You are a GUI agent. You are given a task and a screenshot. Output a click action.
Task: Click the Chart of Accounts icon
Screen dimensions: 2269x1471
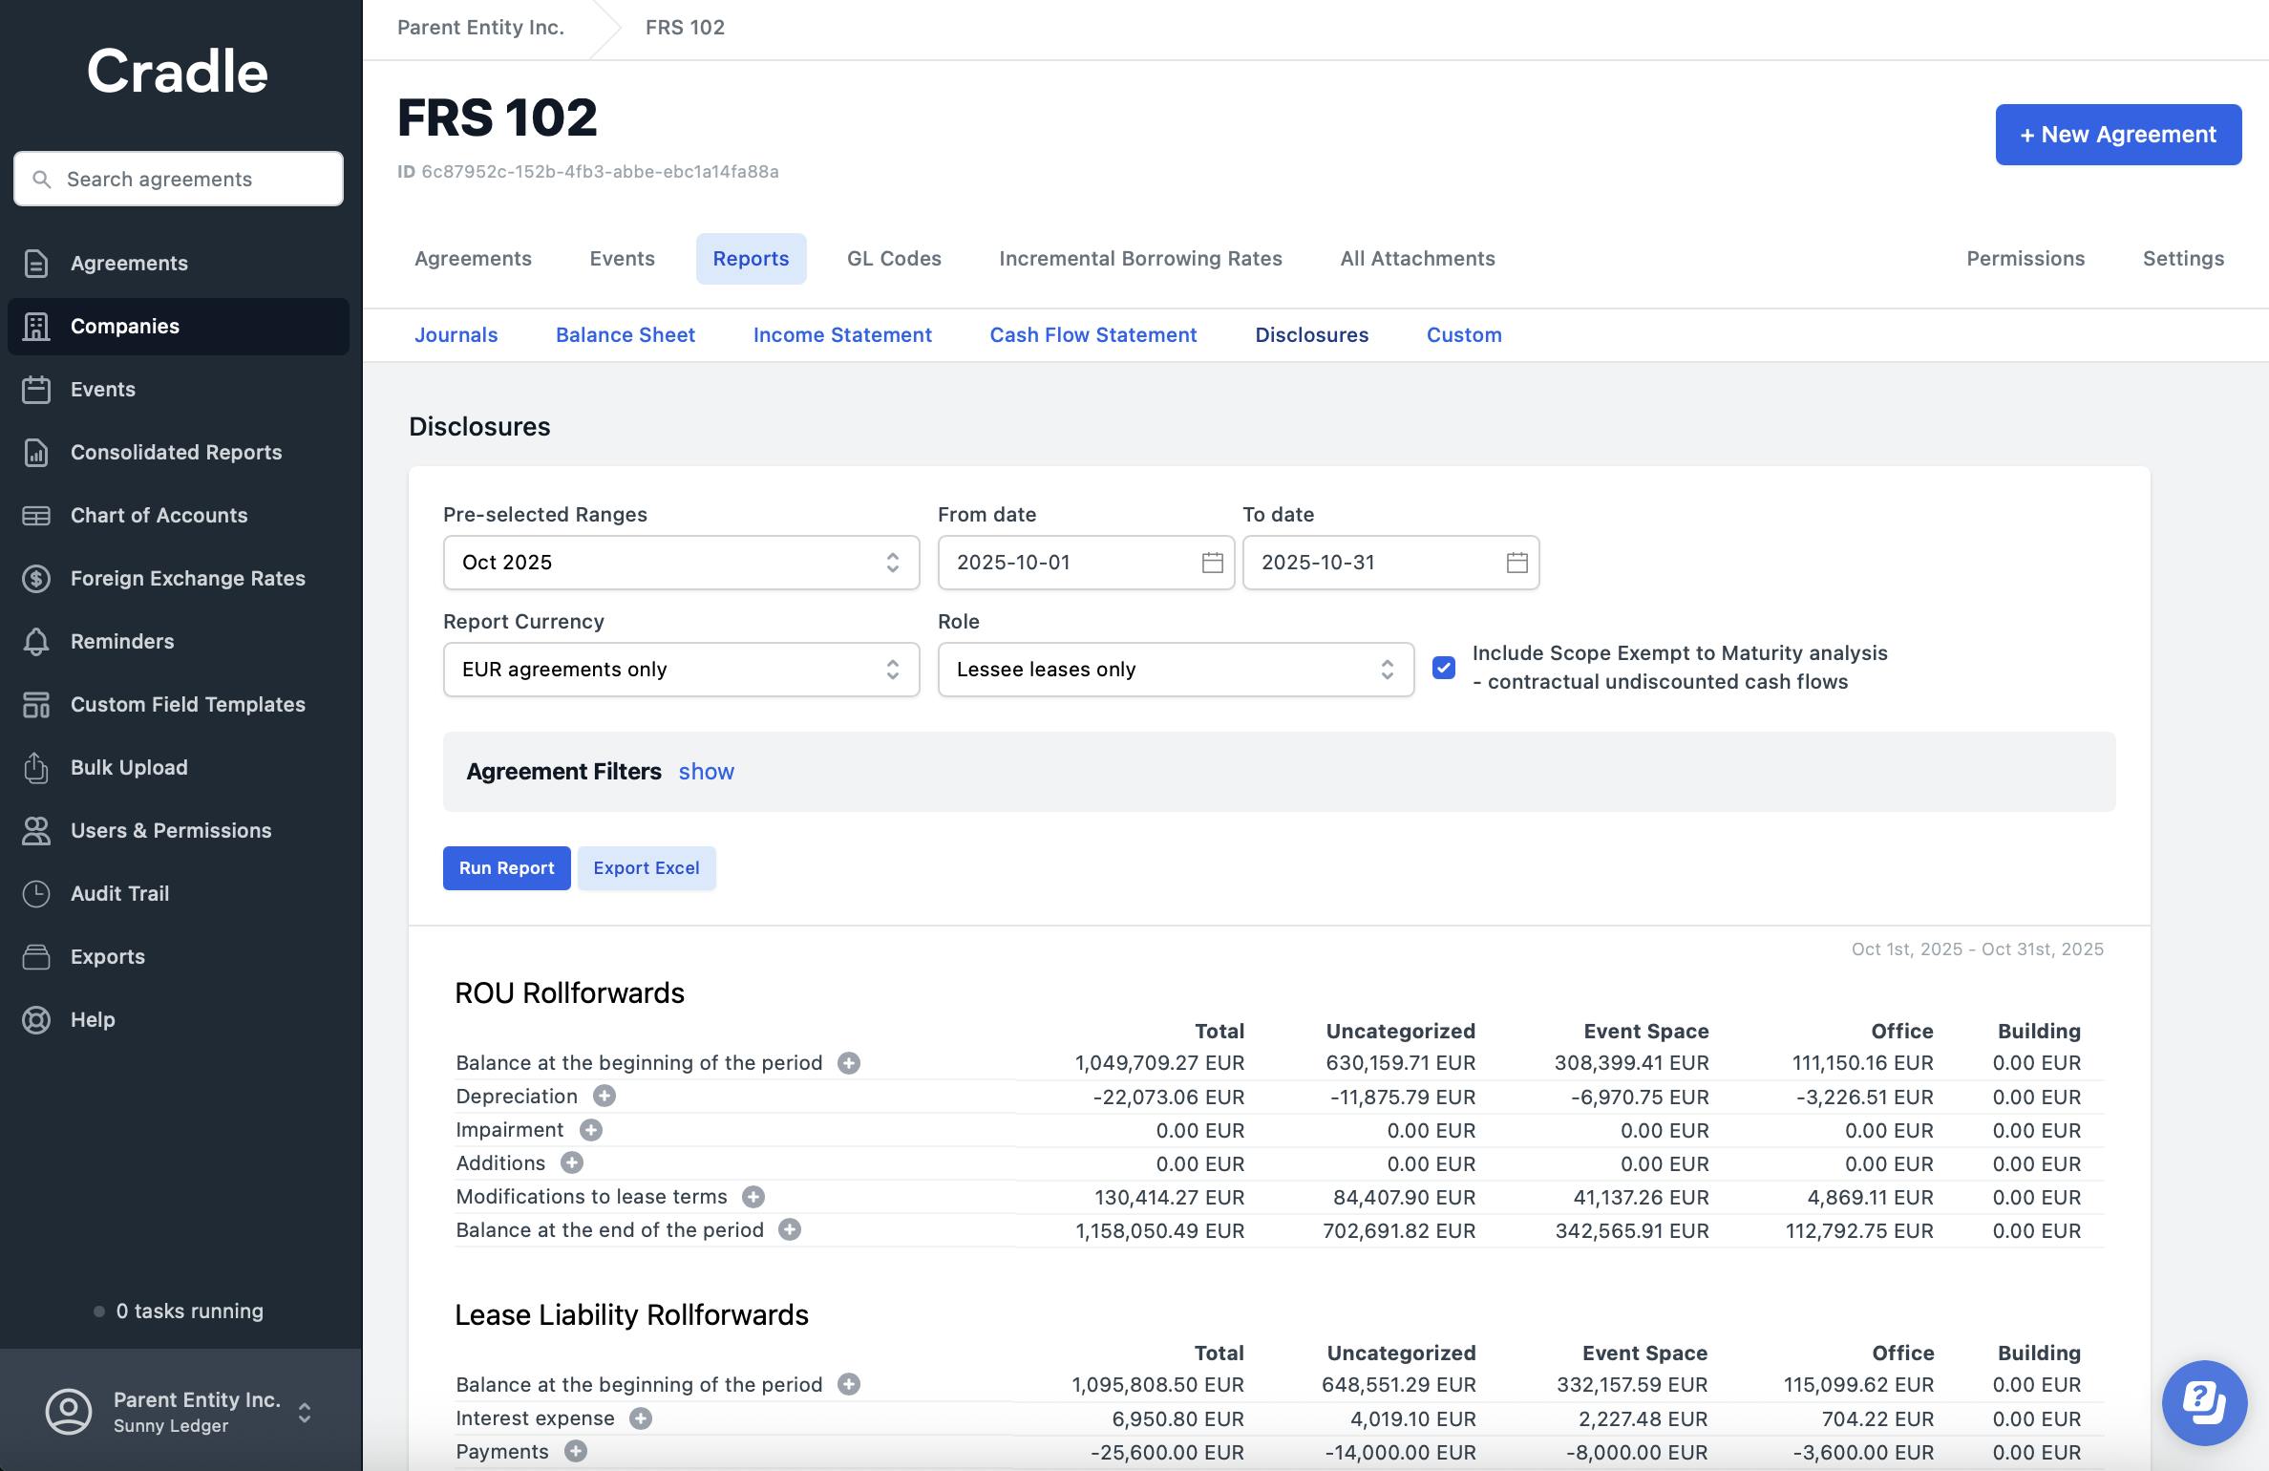click(x=36, y=516)
